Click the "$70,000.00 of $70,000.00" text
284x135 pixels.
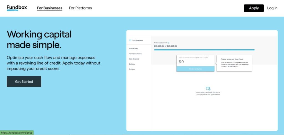tap(165, 46)
